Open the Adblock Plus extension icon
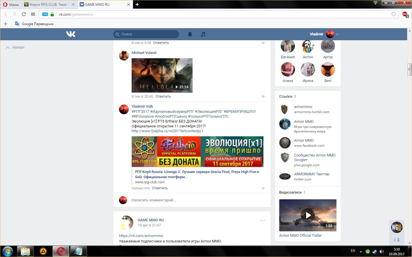The height and width of the screenshot is (257, 412). point(405,14)
